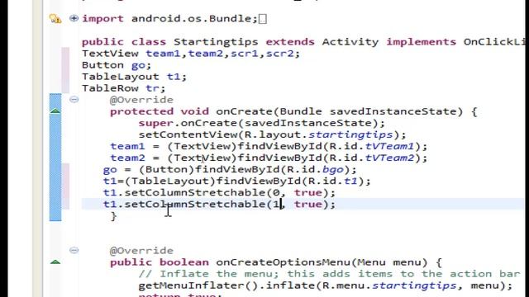Click 'TableLayout' in the 't1;' field declaration

tap(121, 77)
